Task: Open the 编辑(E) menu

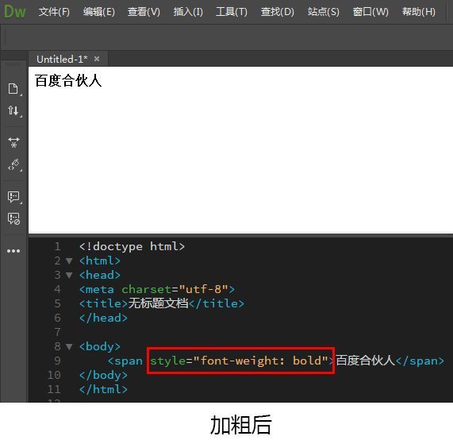Action: [x=99, y=12]
